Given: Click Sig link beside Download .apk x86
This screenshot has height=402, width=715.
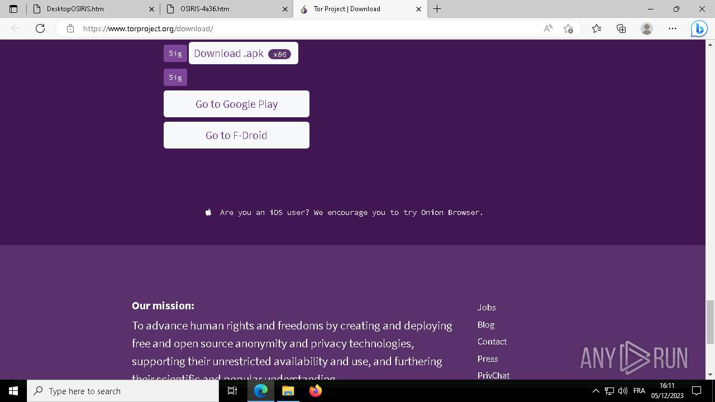Looking at the screenshot, I should [x=175, y=53].
